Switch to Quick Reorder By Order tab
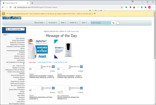 pyautogui.click(x=45, y=62)
